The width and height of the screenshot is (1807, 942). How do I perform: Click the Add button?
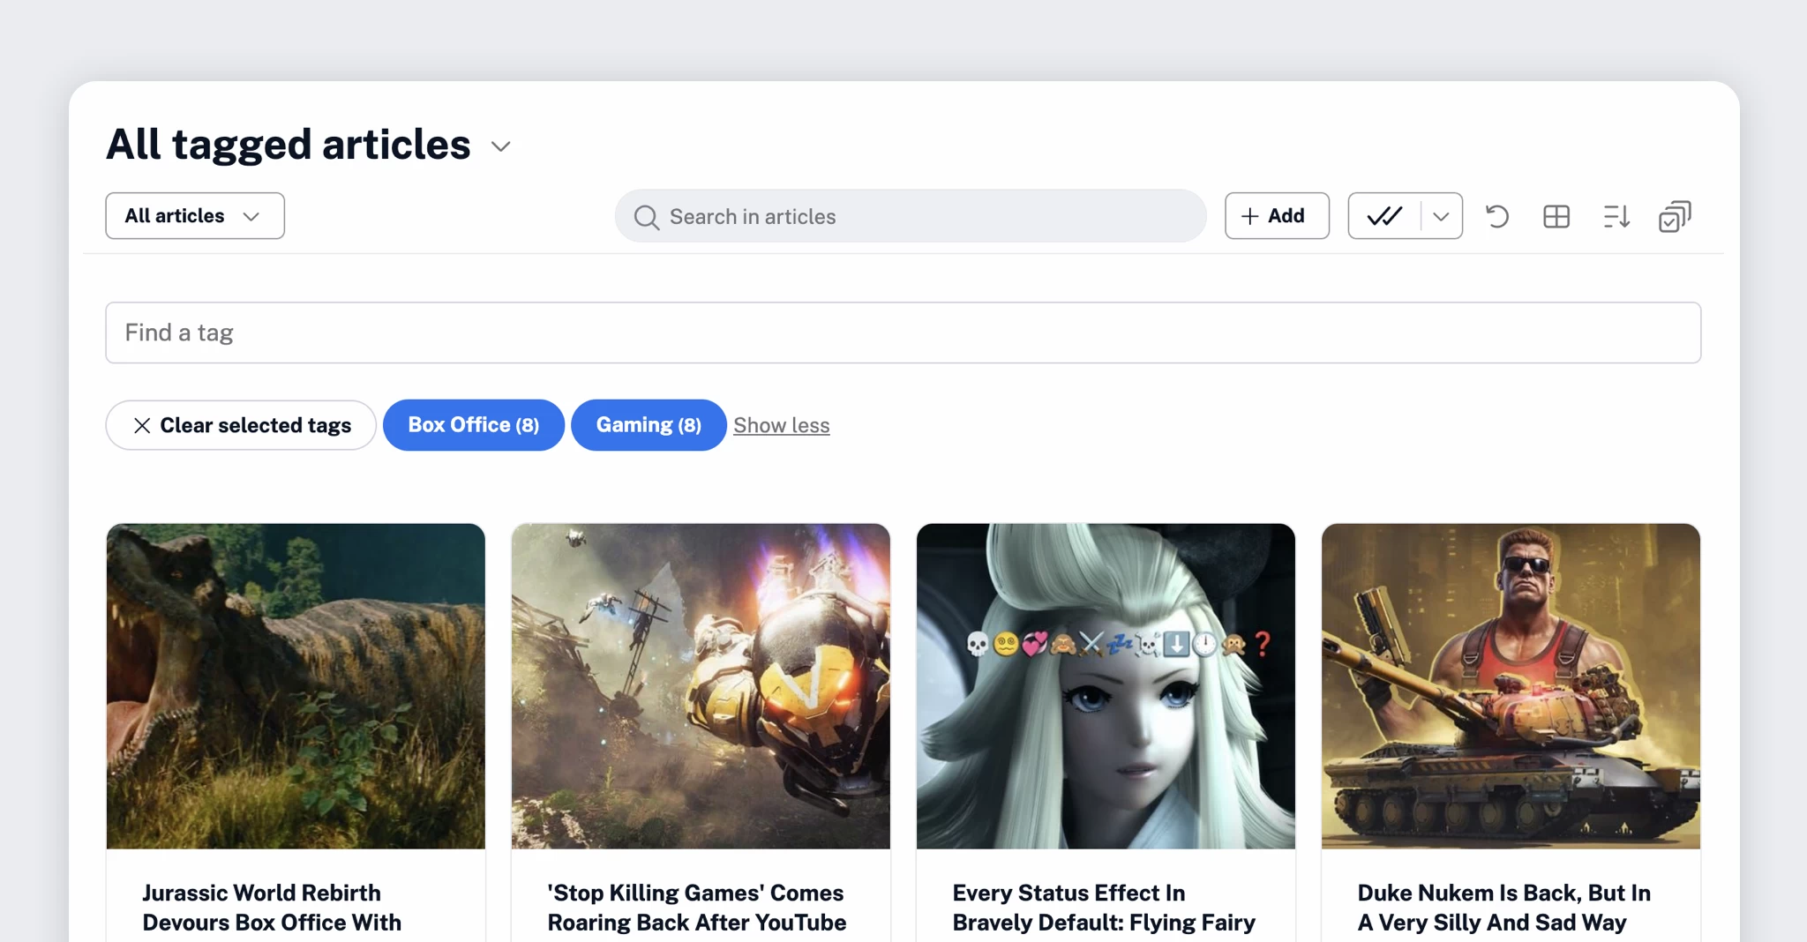[x=1277, y=216]
